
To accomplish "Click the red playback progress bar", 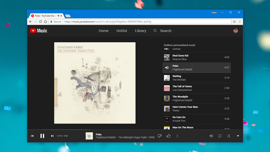I will [x=35, y=129].
